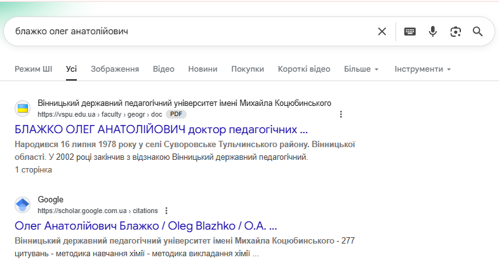
Task: Click the Google Scholar favicon
Action: 22,205
